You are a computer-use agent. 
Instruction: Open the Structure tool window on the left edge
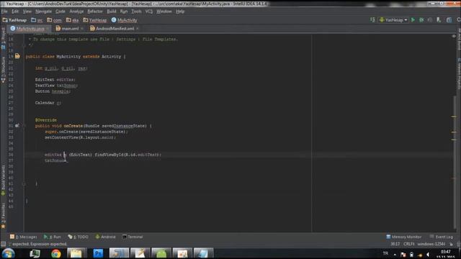(3, 70)
